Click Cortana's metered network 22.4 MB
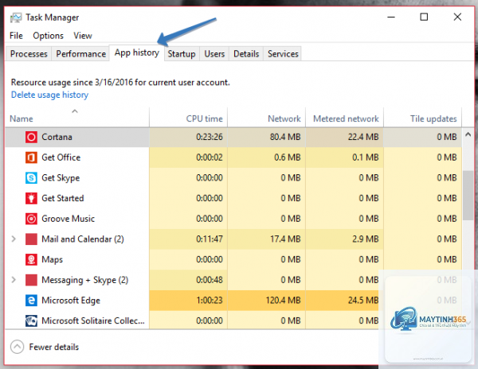The image size is (478, 369). click(x=363, y=138)
